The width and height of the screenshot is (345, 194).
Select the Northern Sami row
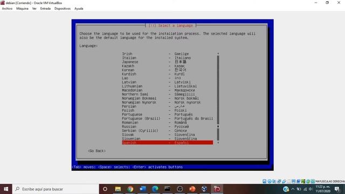tap(168, 94)
